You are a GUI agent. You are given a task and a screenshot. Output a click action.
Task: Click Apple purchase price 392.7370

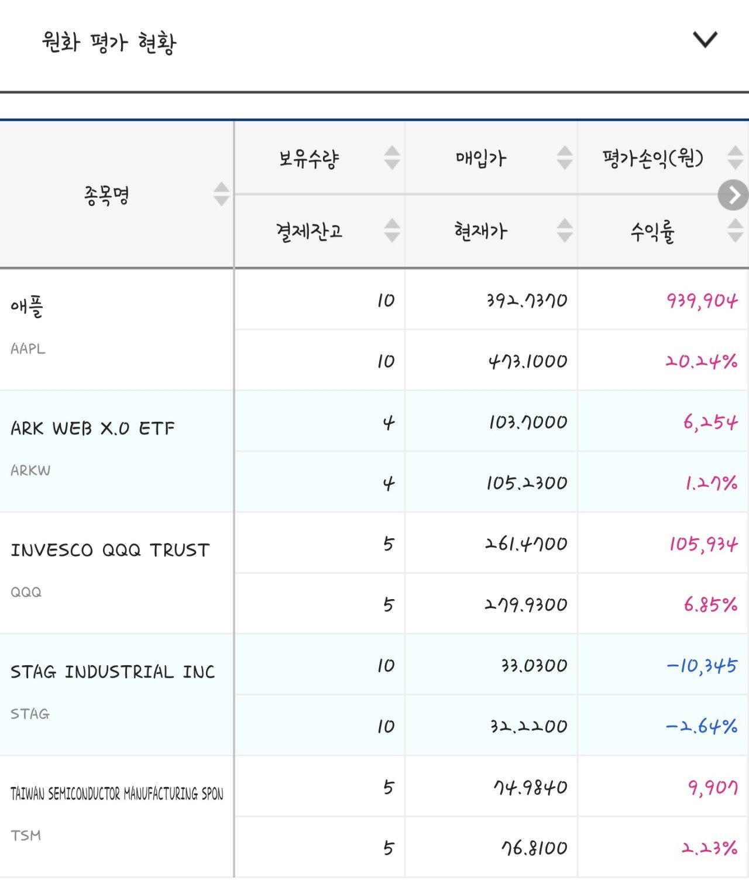(x=527, y=301)
